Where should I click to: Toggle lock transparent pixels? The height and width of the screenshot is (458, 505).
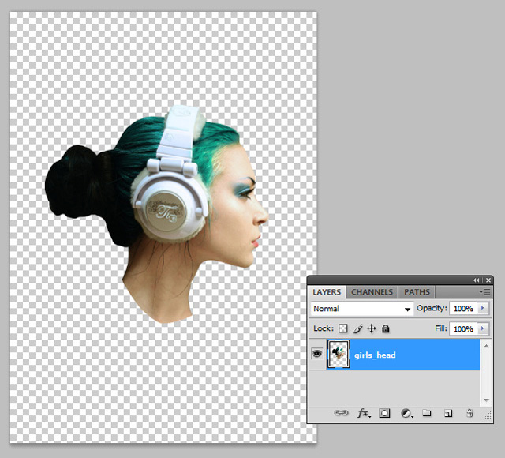(343, 328)
